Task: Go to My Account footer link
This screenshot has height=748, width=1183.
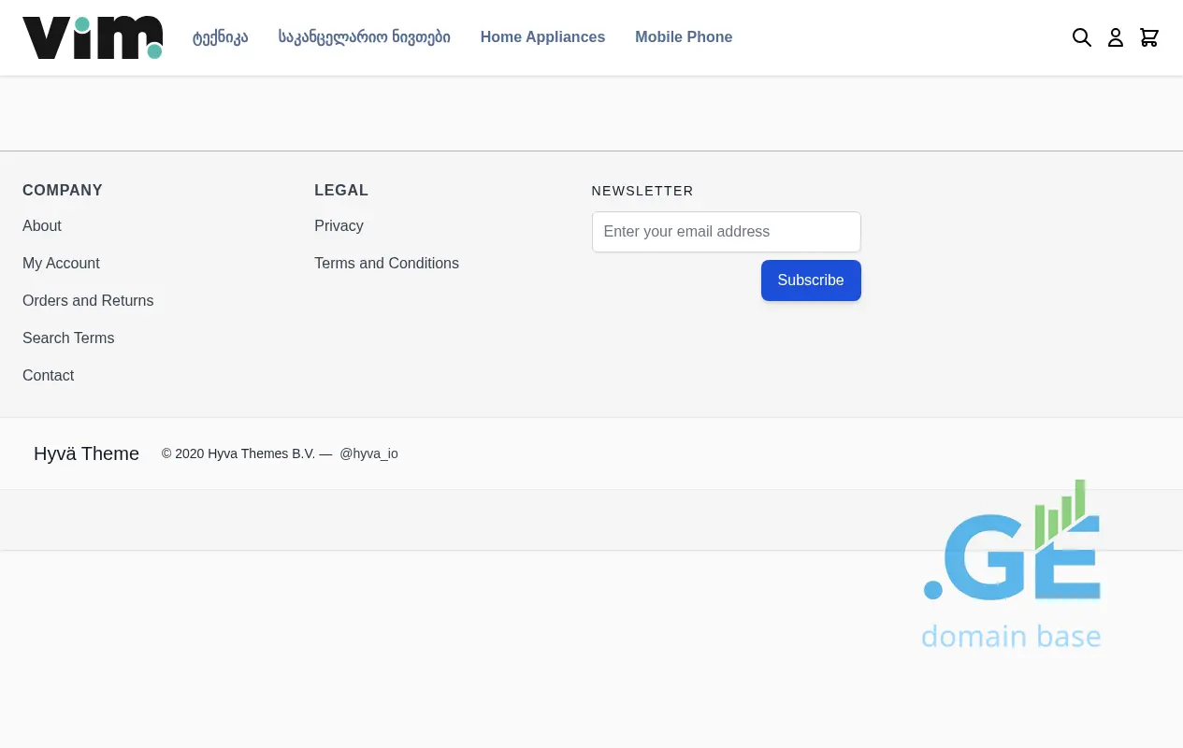Action: click(61, 264)
